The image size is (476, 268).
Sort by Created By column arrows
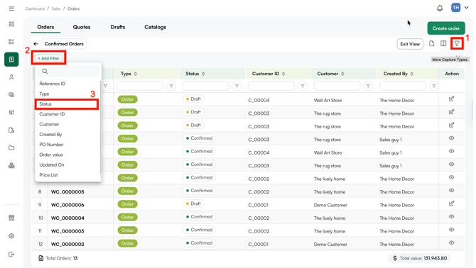coord(411,74)
